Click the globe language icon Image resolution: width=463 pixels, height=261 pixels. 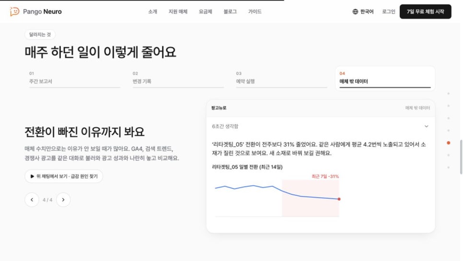coord(355,12)
